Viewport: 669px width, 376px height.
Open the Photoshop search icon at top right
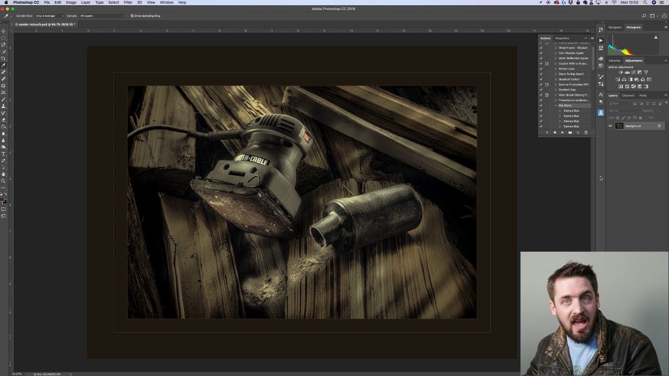coord(644,16)
